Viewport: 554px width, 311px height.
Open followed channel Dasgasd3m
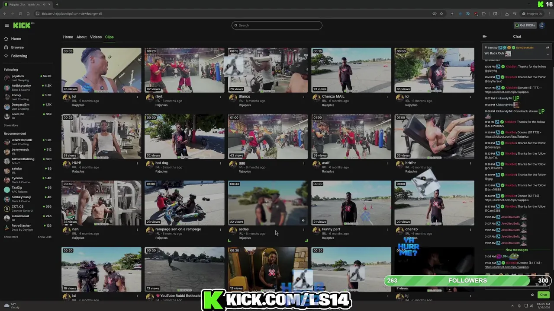[28, 106]
